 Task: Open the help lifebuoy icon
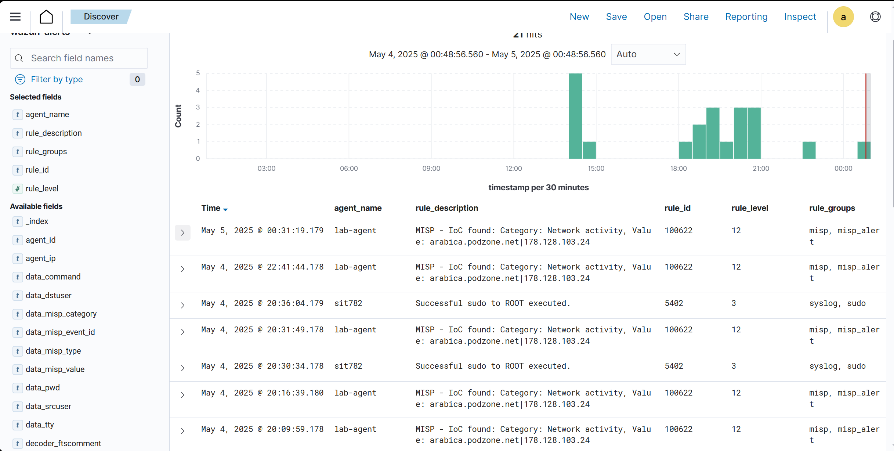coord(875,17)
